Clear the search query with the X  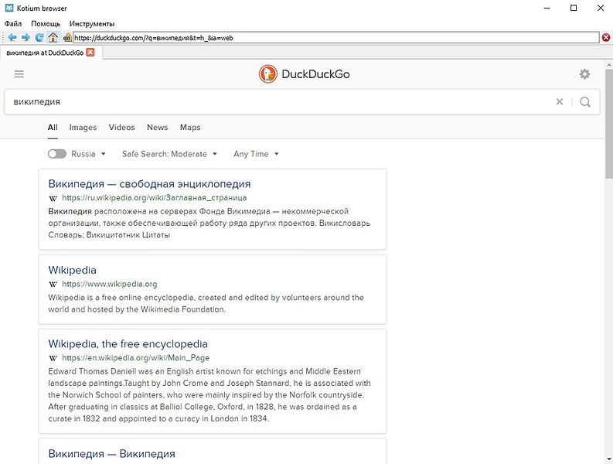coord(560,102)
